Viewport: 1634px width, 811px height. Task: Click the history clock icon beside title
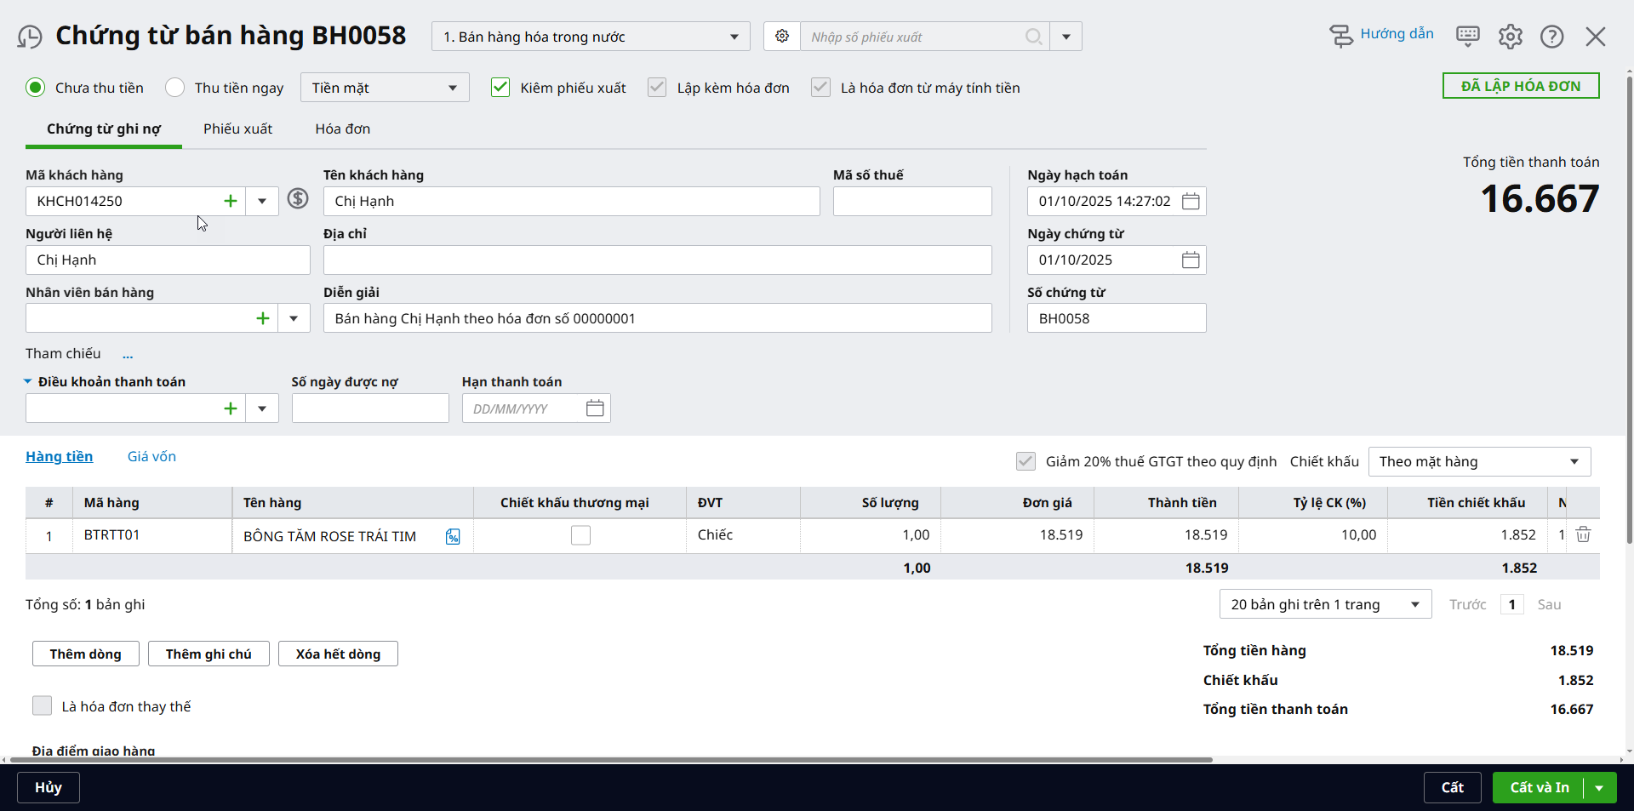pyautogui.click(x=30, y=37)
